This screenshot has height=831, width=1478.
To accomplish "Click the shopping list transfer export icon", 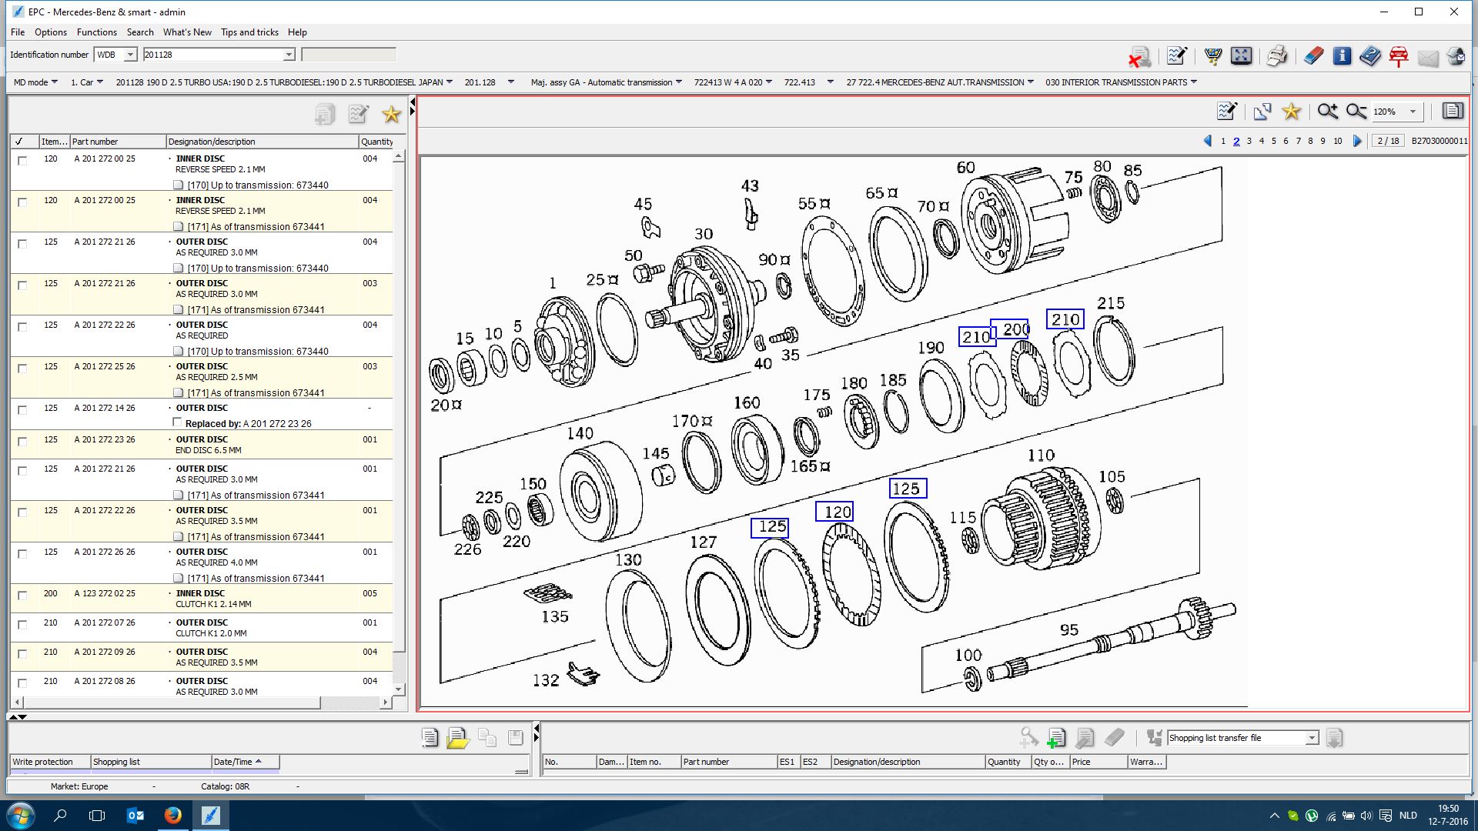I will click(x=1334, y=738).
